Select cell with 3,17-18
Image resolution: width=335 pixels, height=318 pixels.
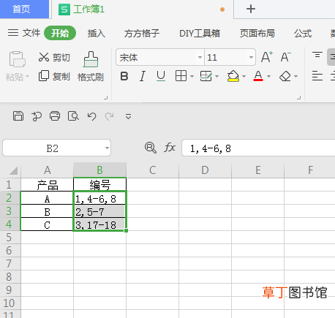pyautogui.click(x=100, y=224)
